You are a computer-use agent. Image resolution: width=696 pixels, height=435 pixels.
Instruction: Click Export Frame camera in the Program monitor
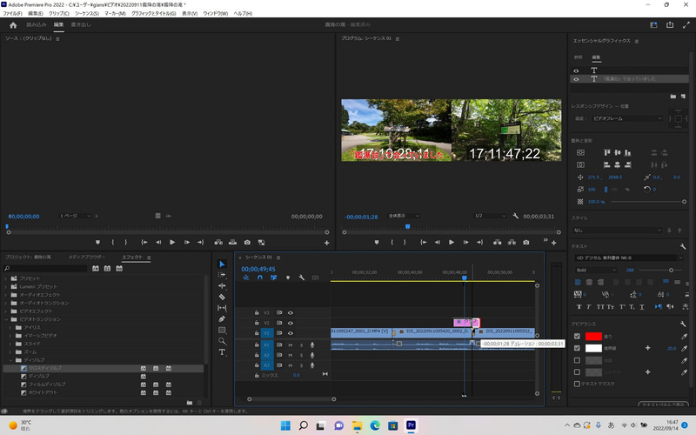526,243
